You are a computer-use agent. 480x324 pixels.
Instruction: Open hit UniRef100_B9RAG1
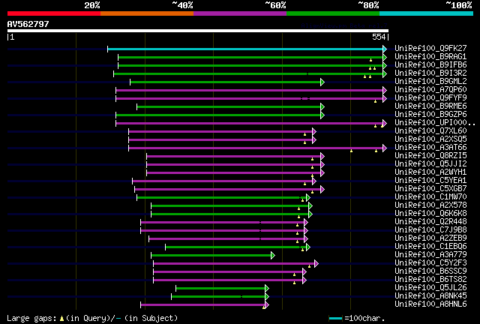click(430, 57)
